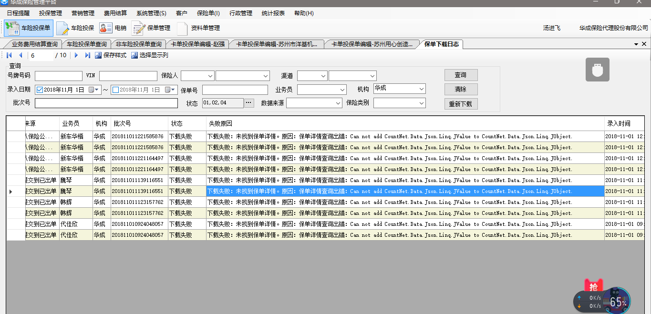Sort by 批次号 column header
This screenshot has width=651, height=314.
(139, 123)
